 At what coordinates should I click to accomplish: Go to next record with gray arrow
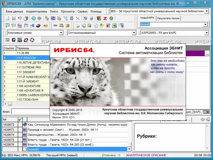39,18
